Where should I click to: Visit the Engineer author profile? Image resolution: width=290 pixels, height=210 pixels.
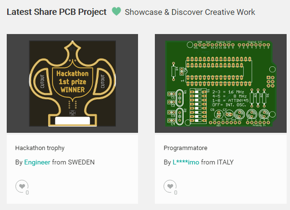point(37,162)
